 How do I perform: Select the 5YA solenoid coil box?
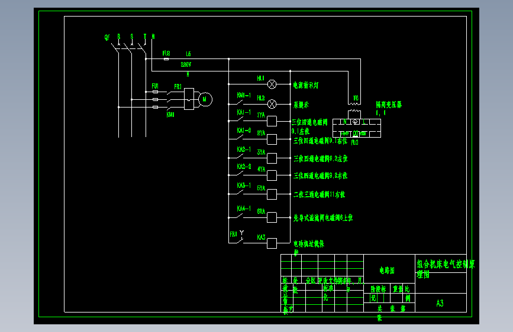272,194
